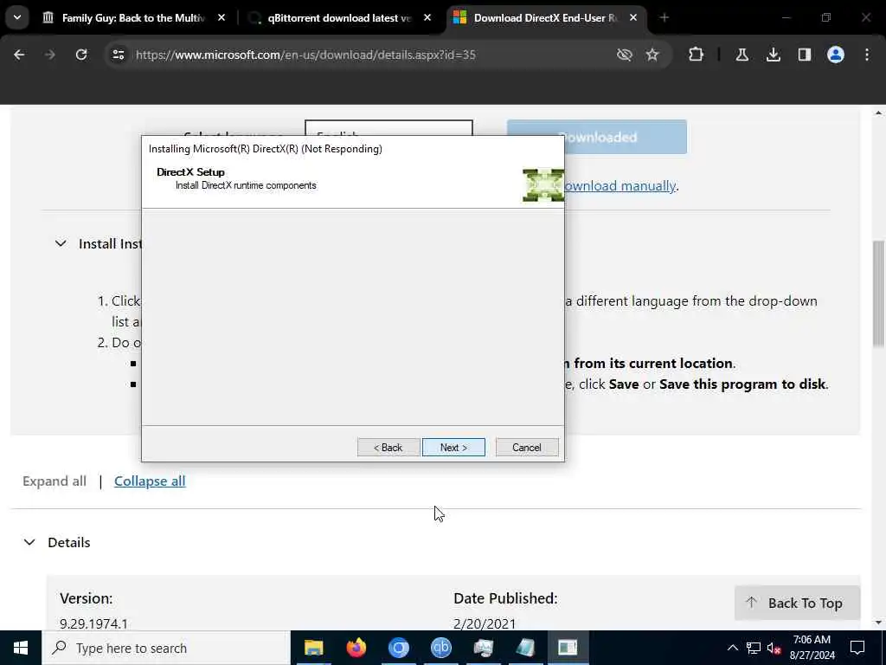Open a new browser tab

tap(664, 18)
